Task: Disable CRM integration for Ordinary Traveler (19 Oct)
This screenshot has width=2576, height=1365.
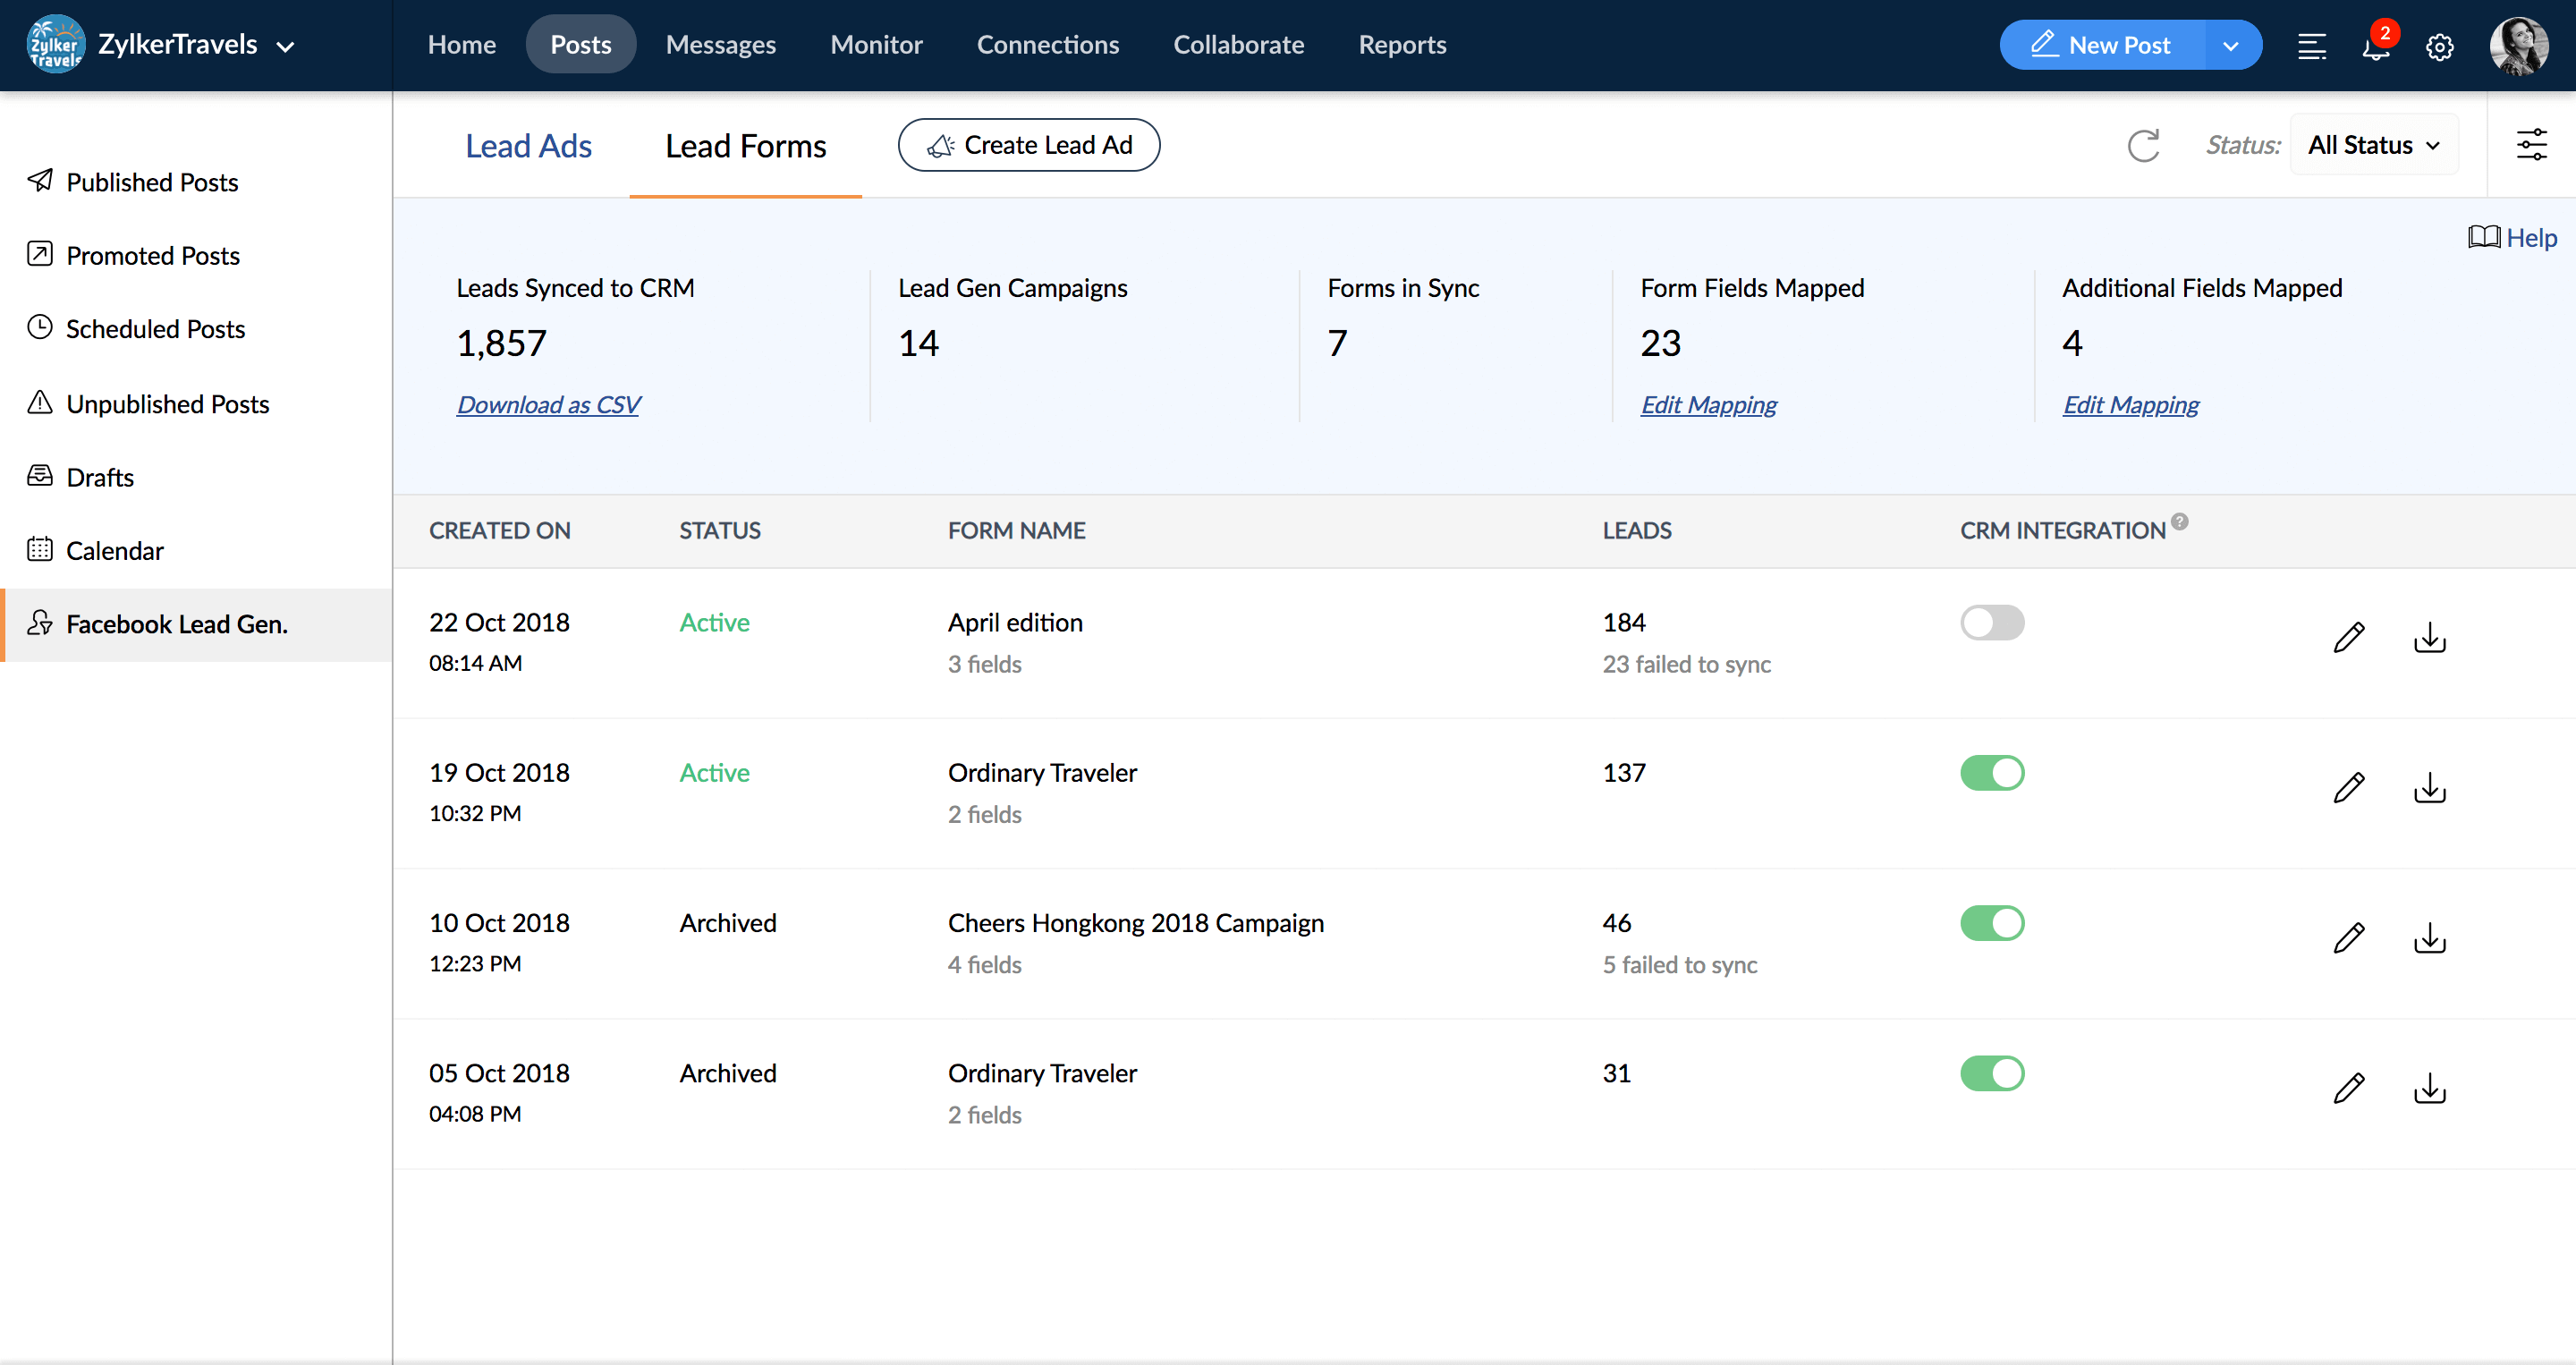Action: coord(1992,772)
